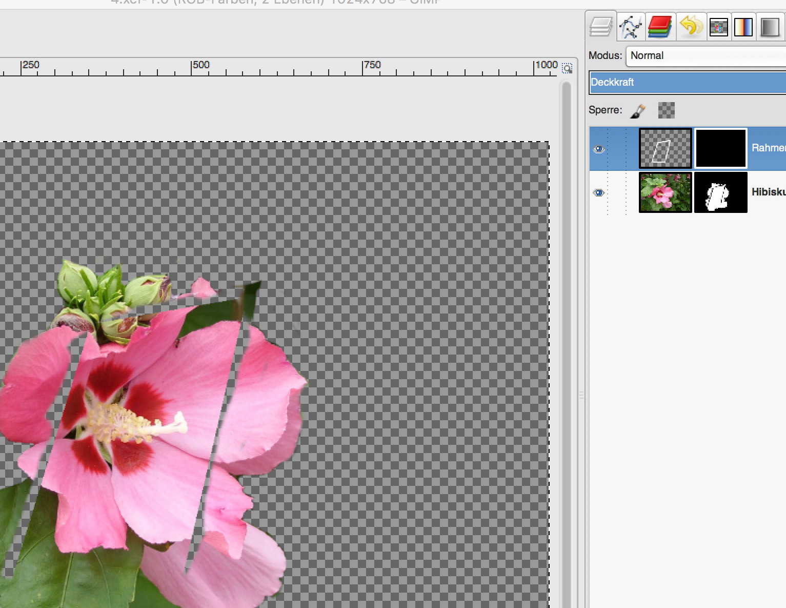Click the vertical canvas scrollbar
Viewport: 786px width, 608px height.
coord(566,339)
